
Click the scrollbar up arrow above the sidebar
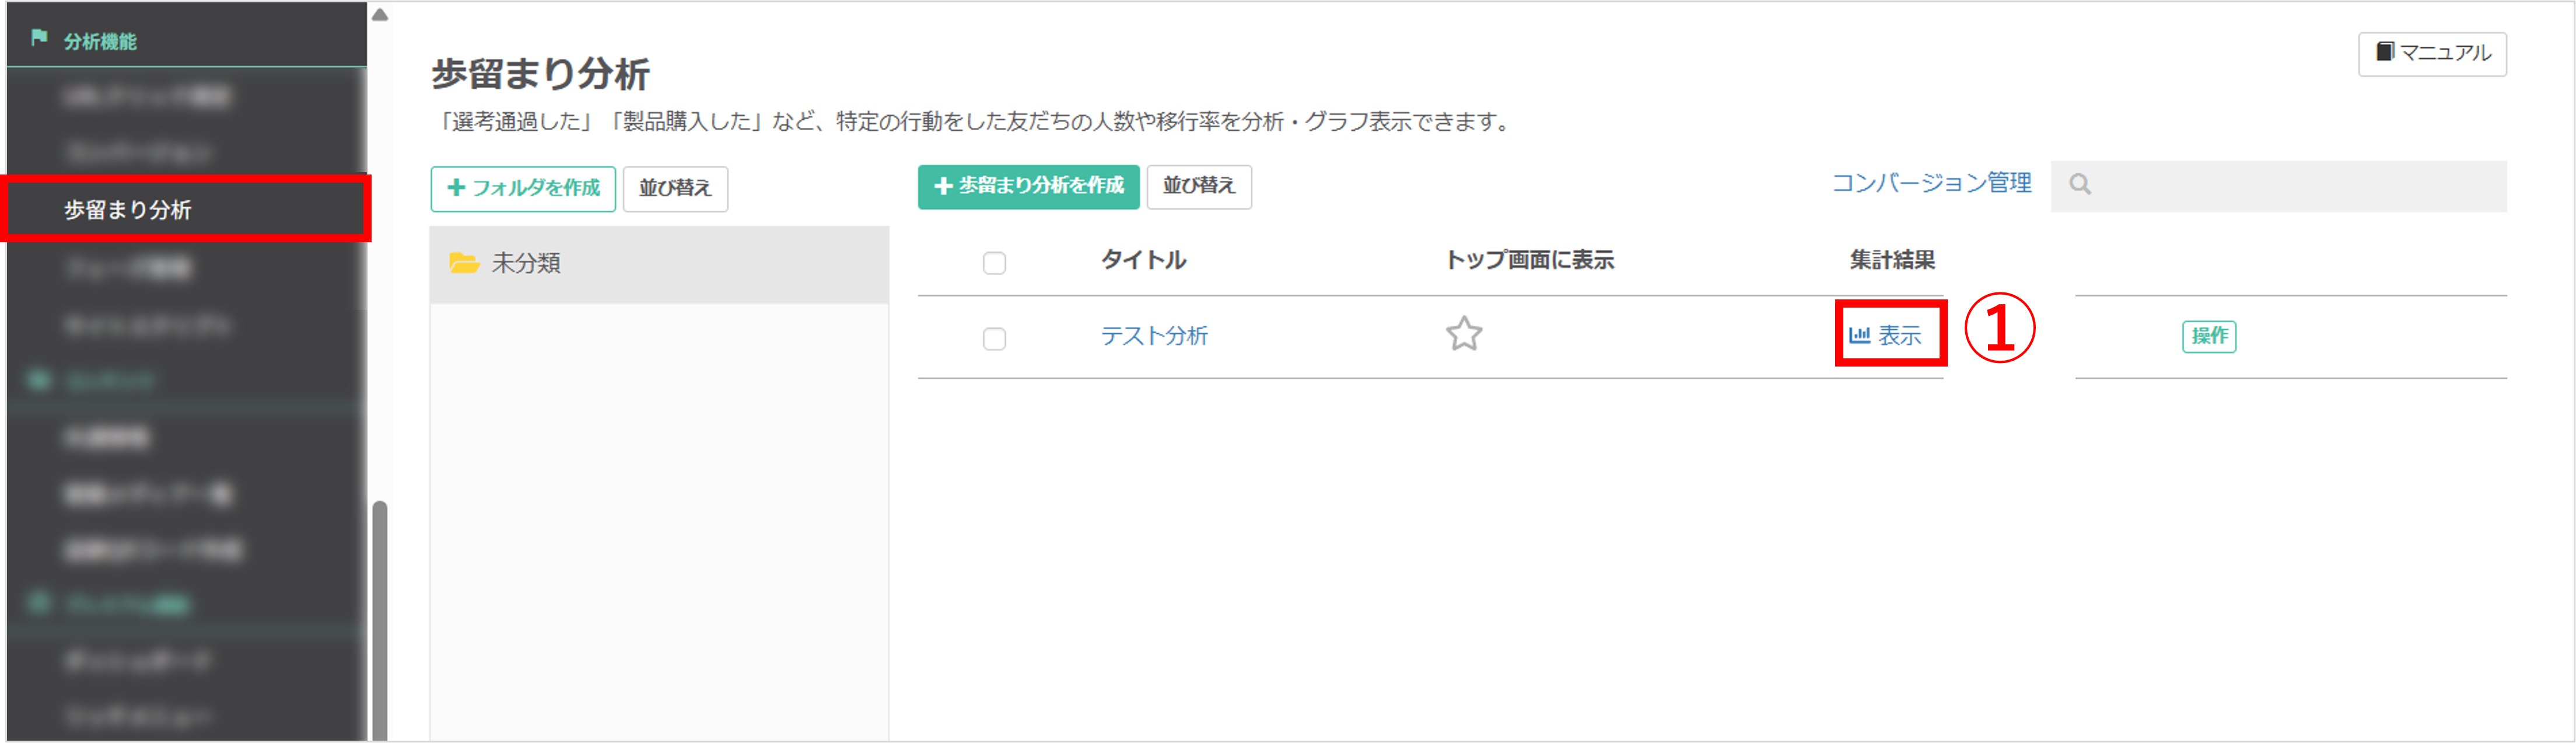tap(381, 14)
